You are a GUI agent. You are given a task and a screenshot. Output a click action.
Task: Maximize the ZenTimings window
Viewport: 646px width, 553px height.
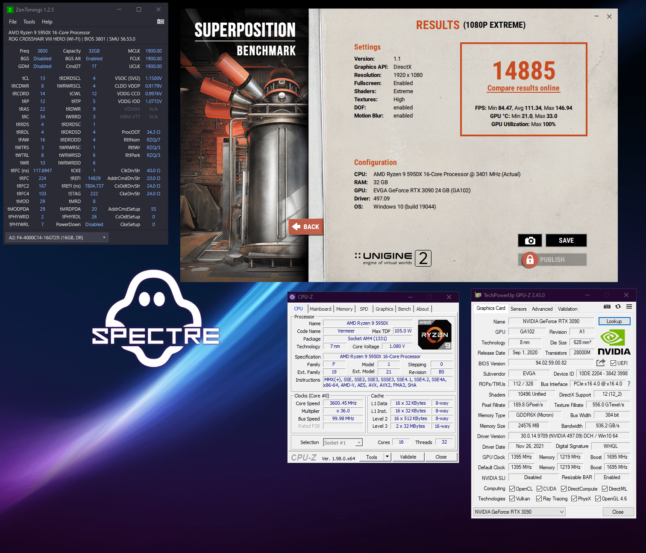[x=139, y=9]
